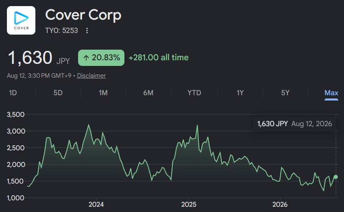Screen dimensions: 344x212
Task: Select the 1D time range tab
Action: pos(13,93)
